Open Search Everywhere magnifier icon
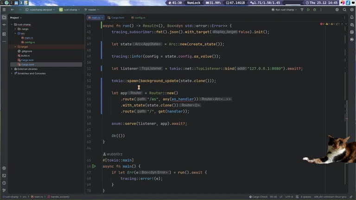 [344, 10]
